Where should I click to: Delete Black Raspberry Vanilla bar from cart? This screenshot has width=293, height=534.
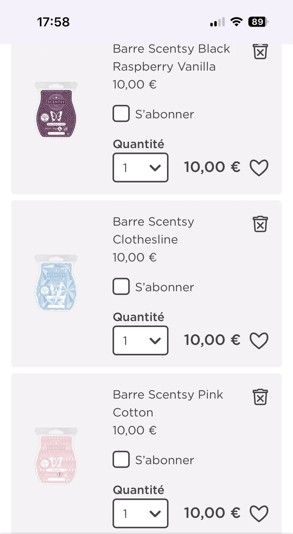click(260, 52)
